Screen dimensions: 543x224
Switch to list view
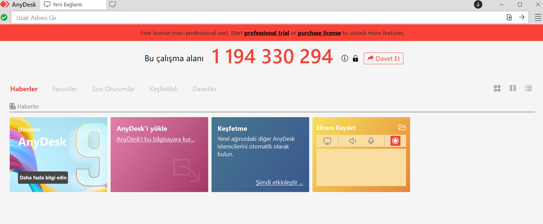coord(528,88)
